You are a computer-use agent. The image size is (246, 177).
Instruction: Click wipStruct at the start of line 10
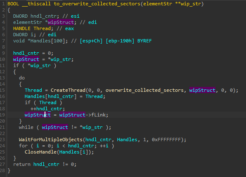(26, 59)
